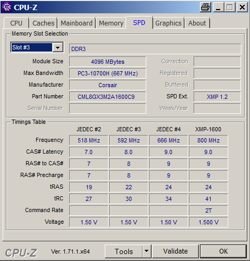Click the Slot #3 combo box text
250x261 pixels.
[31, 47]
